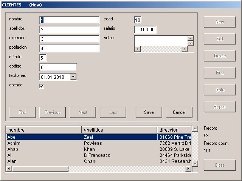The width and height of the screenshot is (242, 181).
Task: Click the 24464 Parkside address cell
Action: coord(174,155)
